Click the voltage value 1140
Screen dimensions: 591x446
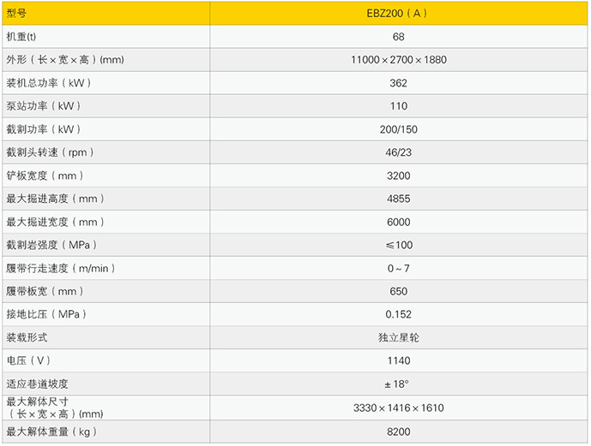tap(398, 360)
